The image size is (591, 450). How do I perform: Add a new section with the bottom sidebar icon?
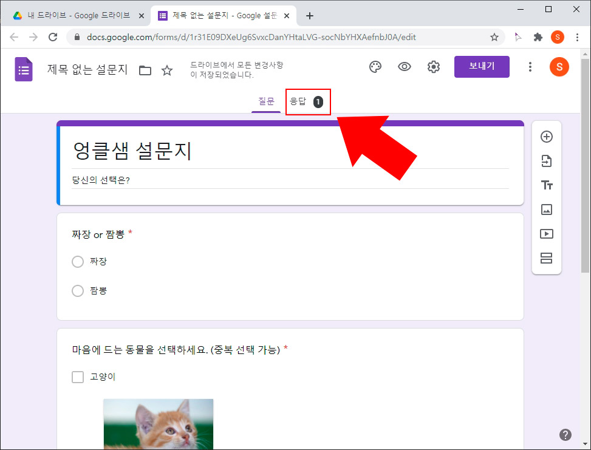point(547,258)
